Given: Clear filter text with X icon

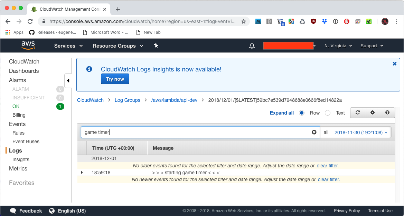Looking at the screenshot, I should (314, 132).
